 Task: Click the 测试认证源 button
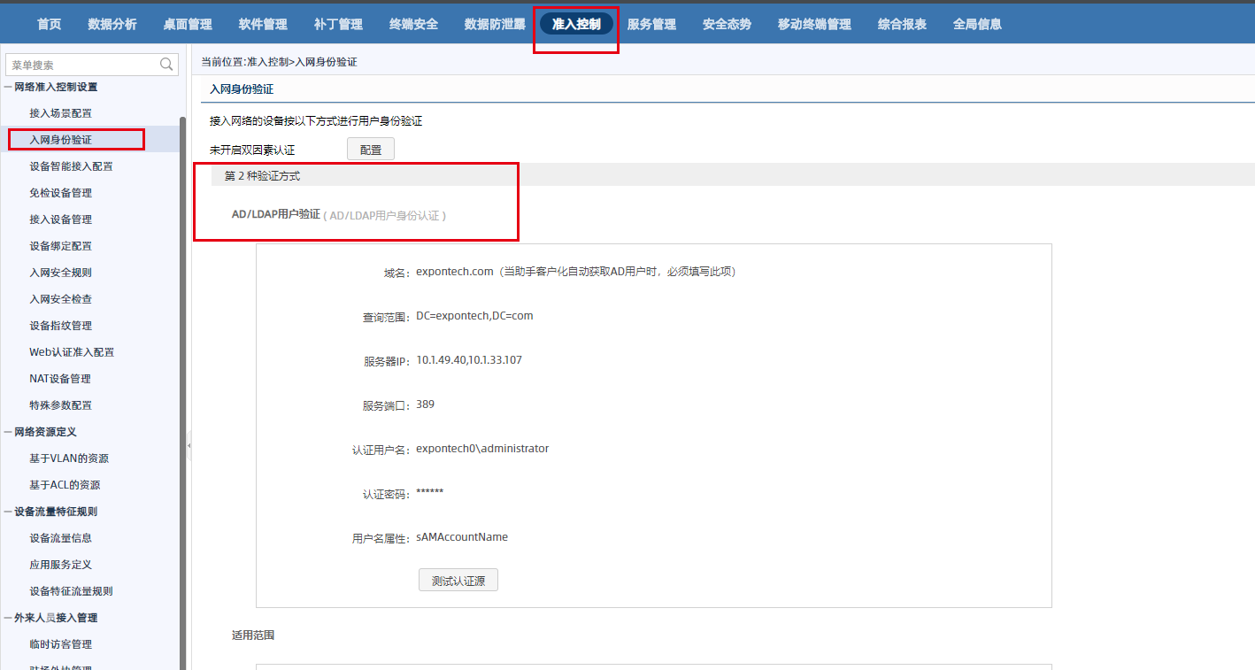[458, 581]
